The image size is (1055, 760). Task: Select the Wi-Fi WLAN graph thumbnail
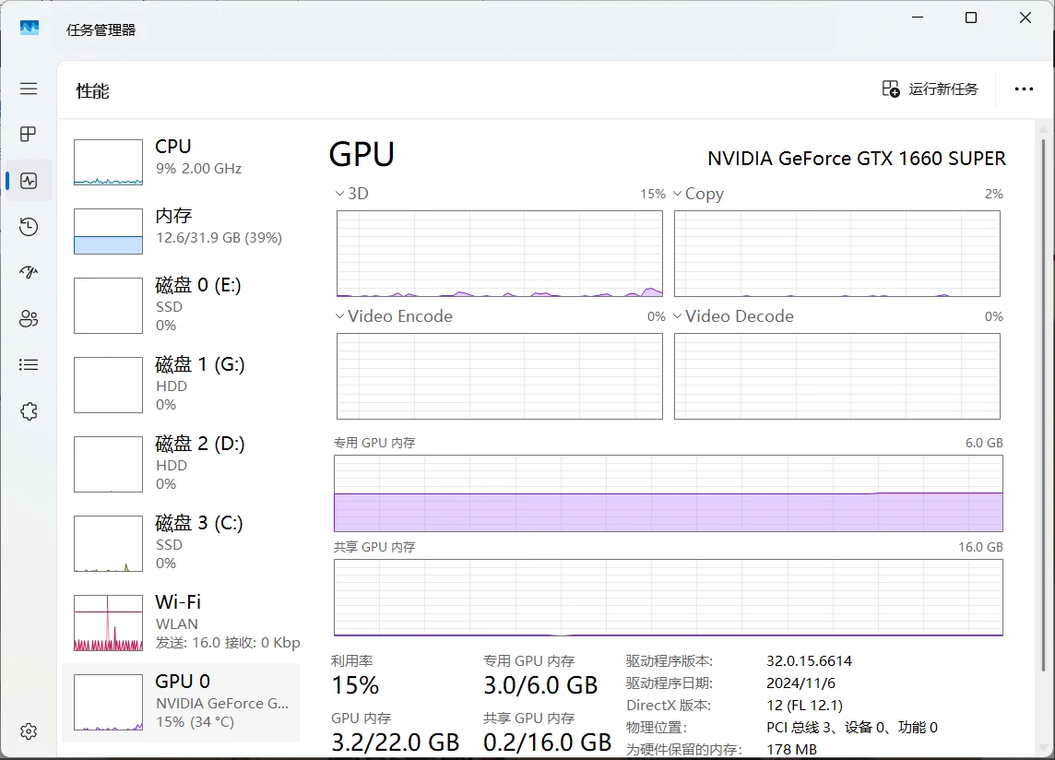pyautogui.click(x=108, y=623)
